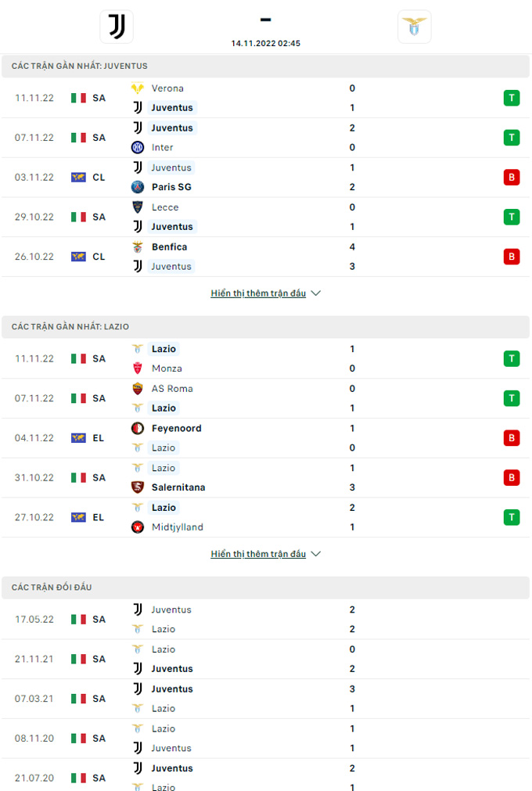
Task: Expand more Juventus matches with chevron
Action: (316, 293)
